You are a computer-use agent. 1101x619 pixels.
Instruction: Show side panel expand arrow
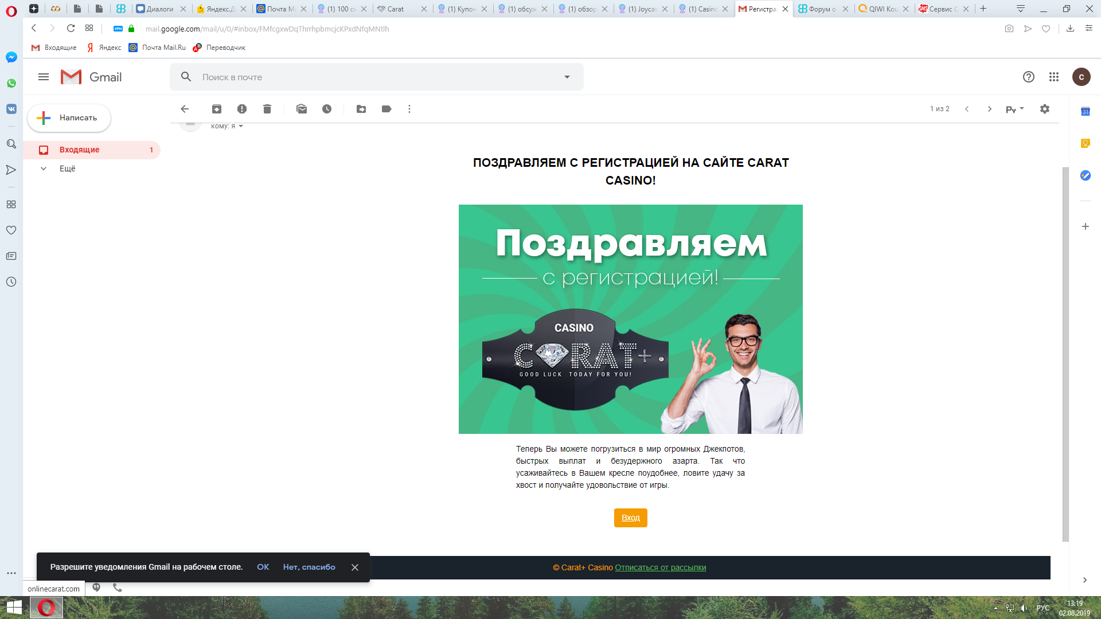point(1085,580)
